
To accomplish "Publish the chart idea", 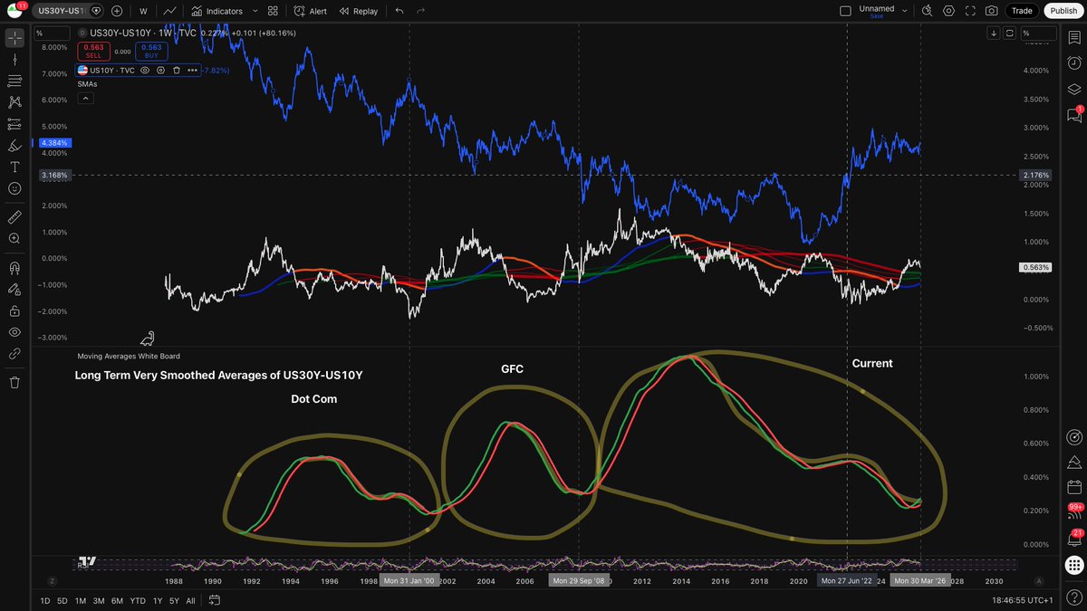I will (1063, 11).
